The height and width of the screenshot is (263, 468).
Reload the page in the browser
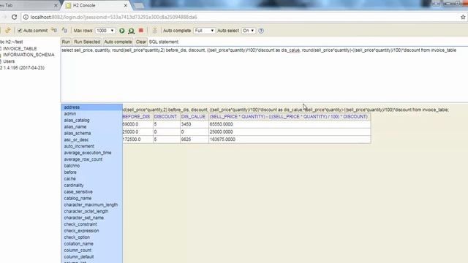coord(14,17)
